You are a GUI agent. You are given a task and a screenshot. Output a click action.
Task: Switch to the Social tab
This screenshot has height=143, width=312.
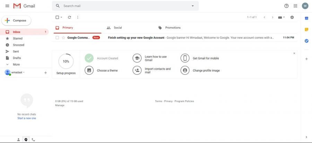pos(118,28)
